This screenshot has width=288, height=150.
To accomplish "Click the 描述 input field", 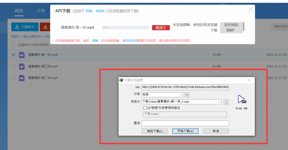I will (x=185, y=123).
